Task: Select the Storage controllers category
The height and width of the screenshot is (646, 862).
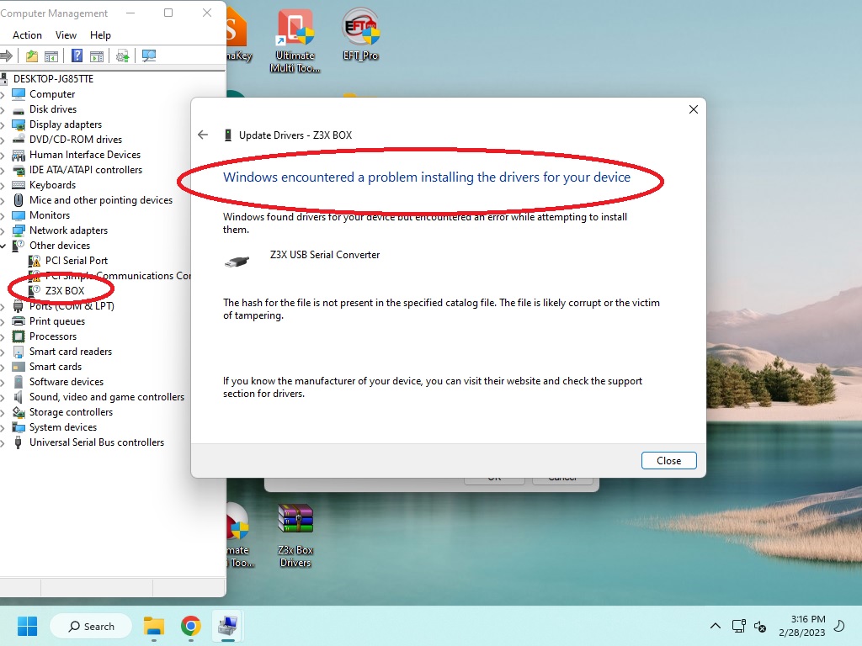Action: (x=71, y=412)
